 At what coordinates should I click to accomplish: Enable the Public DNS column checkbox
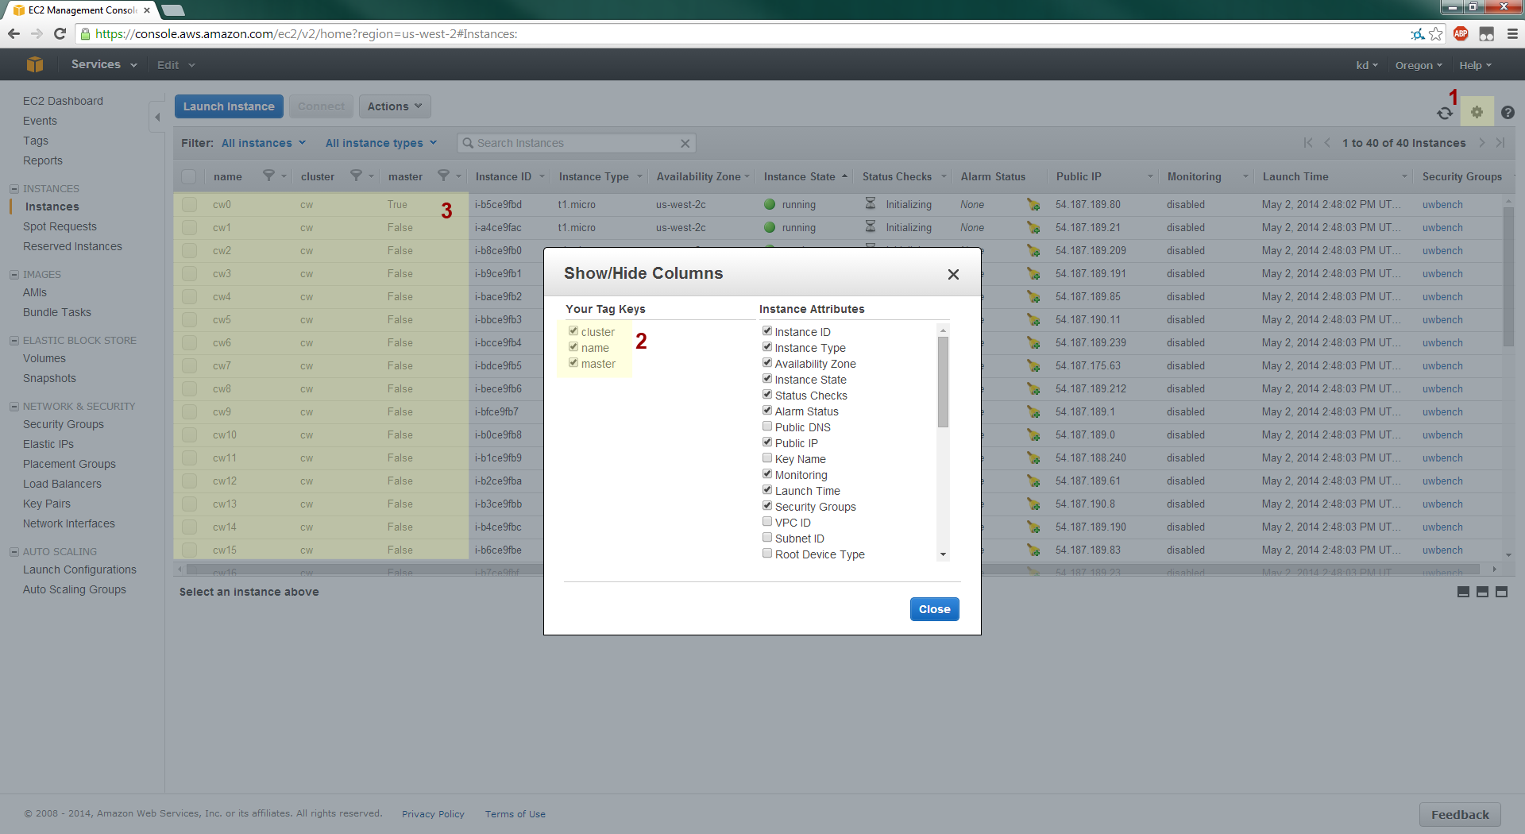[767, 427]
